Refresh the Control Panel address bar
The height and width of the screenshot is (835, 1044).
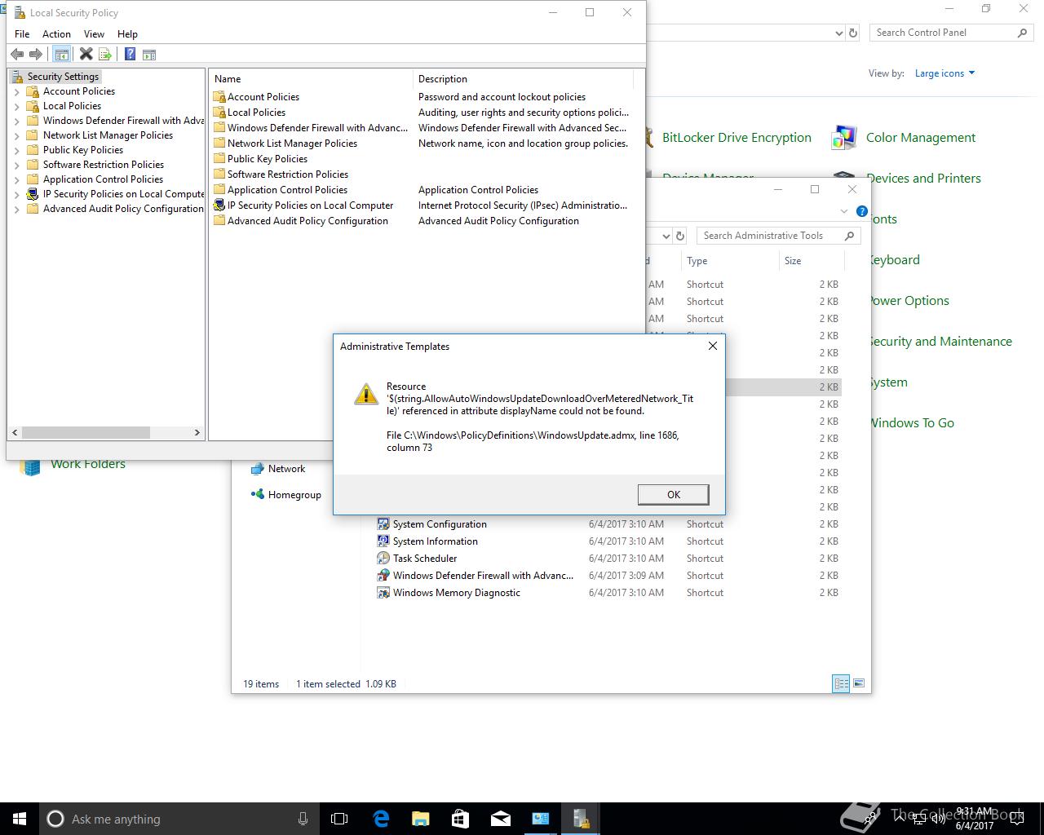(x=853, y=33)
